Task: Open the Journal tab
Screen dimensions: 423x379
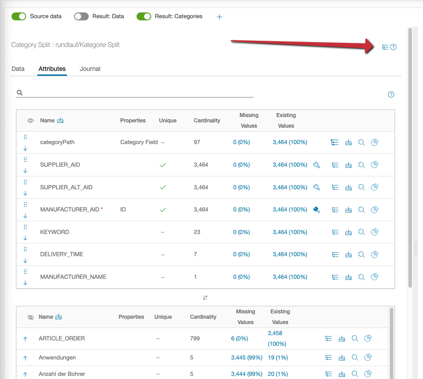Action: coord(90,69)
